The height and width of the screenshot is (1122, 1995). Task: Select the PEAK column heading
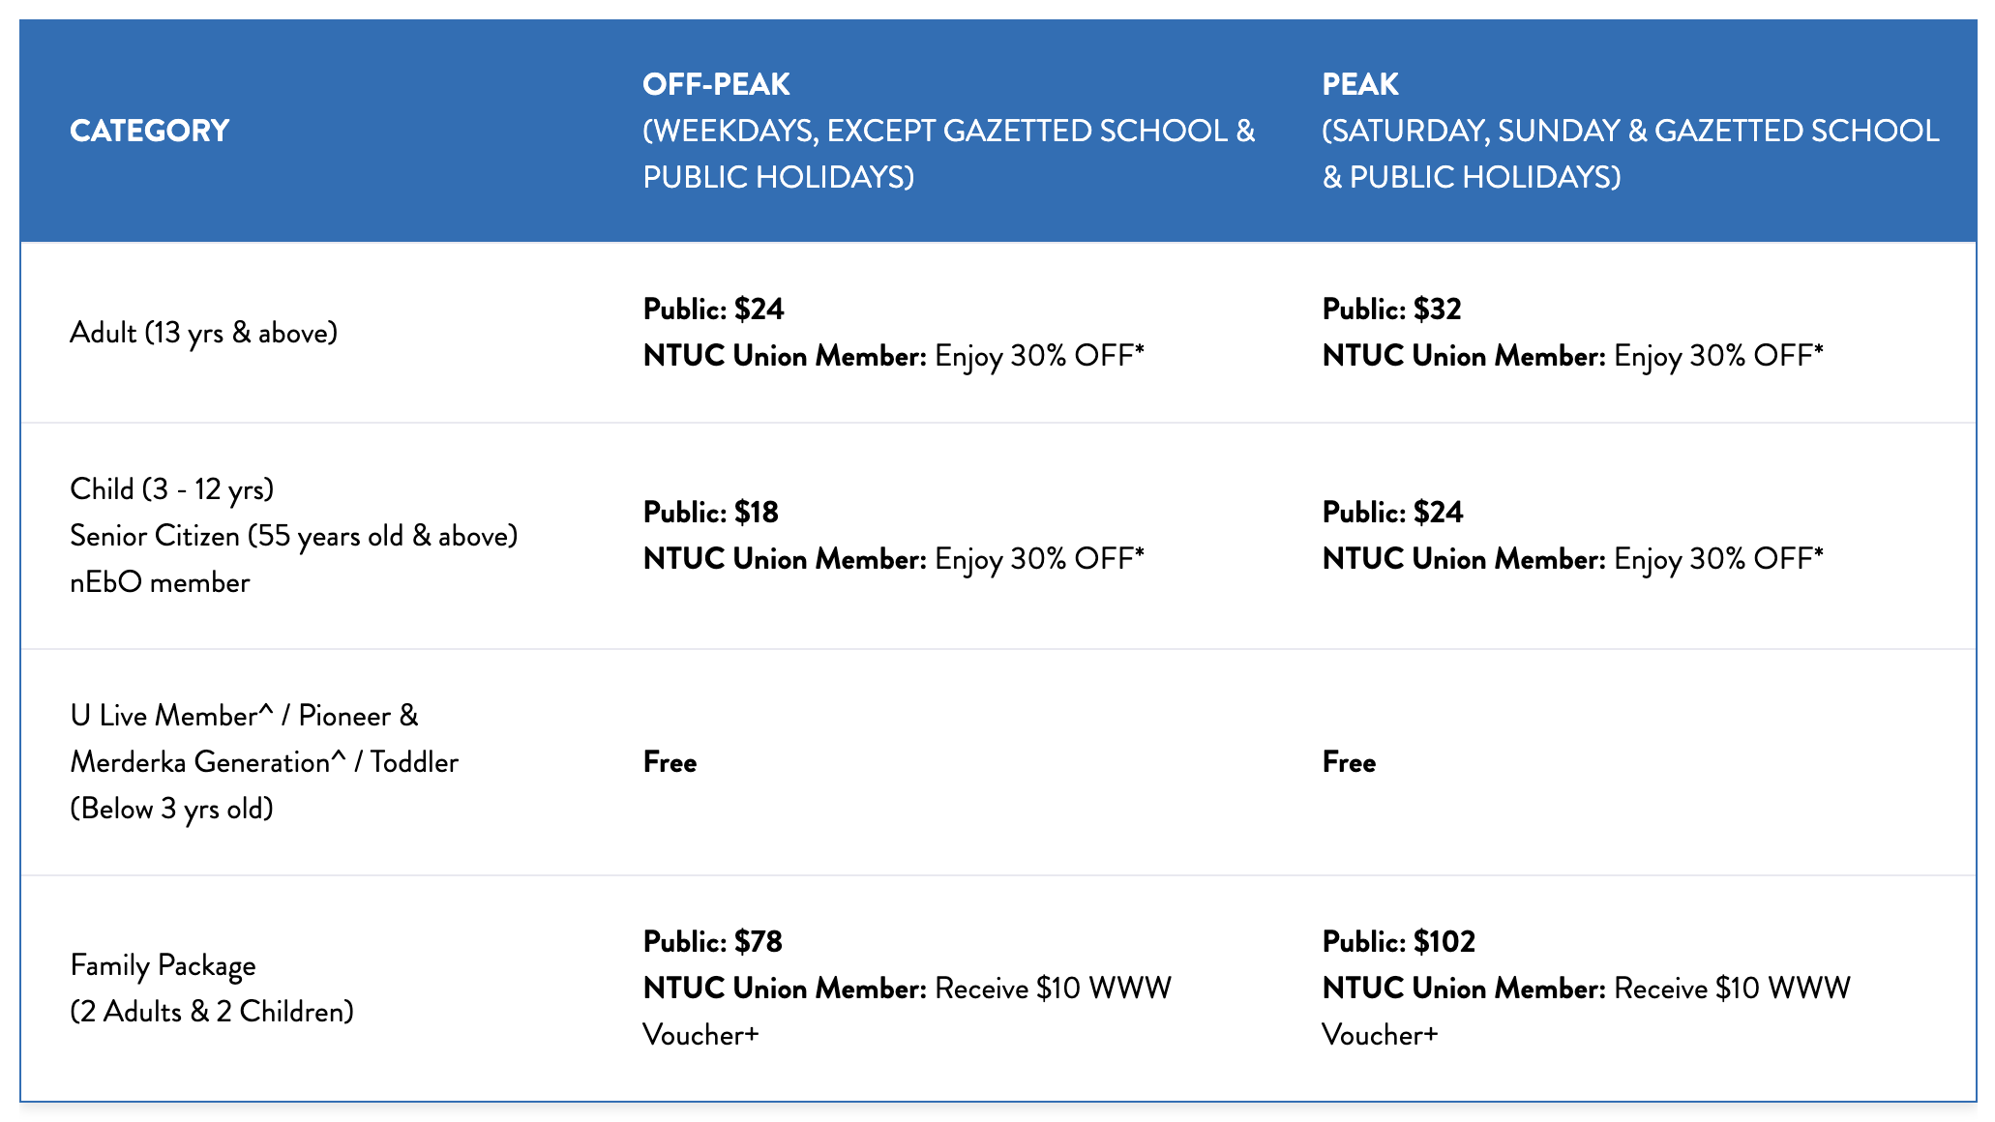coord(1359,84)
